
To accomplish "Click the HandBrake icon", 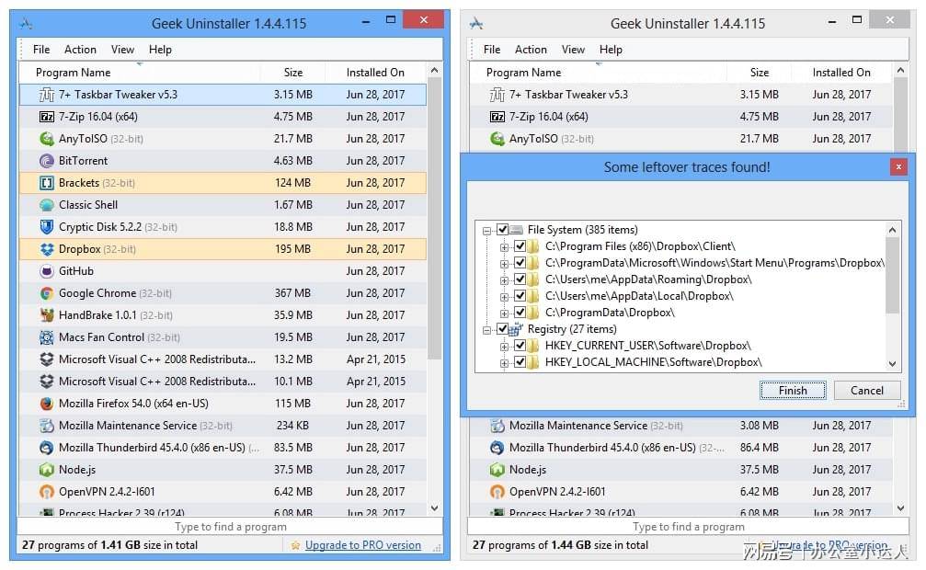I will pos(47,314).
